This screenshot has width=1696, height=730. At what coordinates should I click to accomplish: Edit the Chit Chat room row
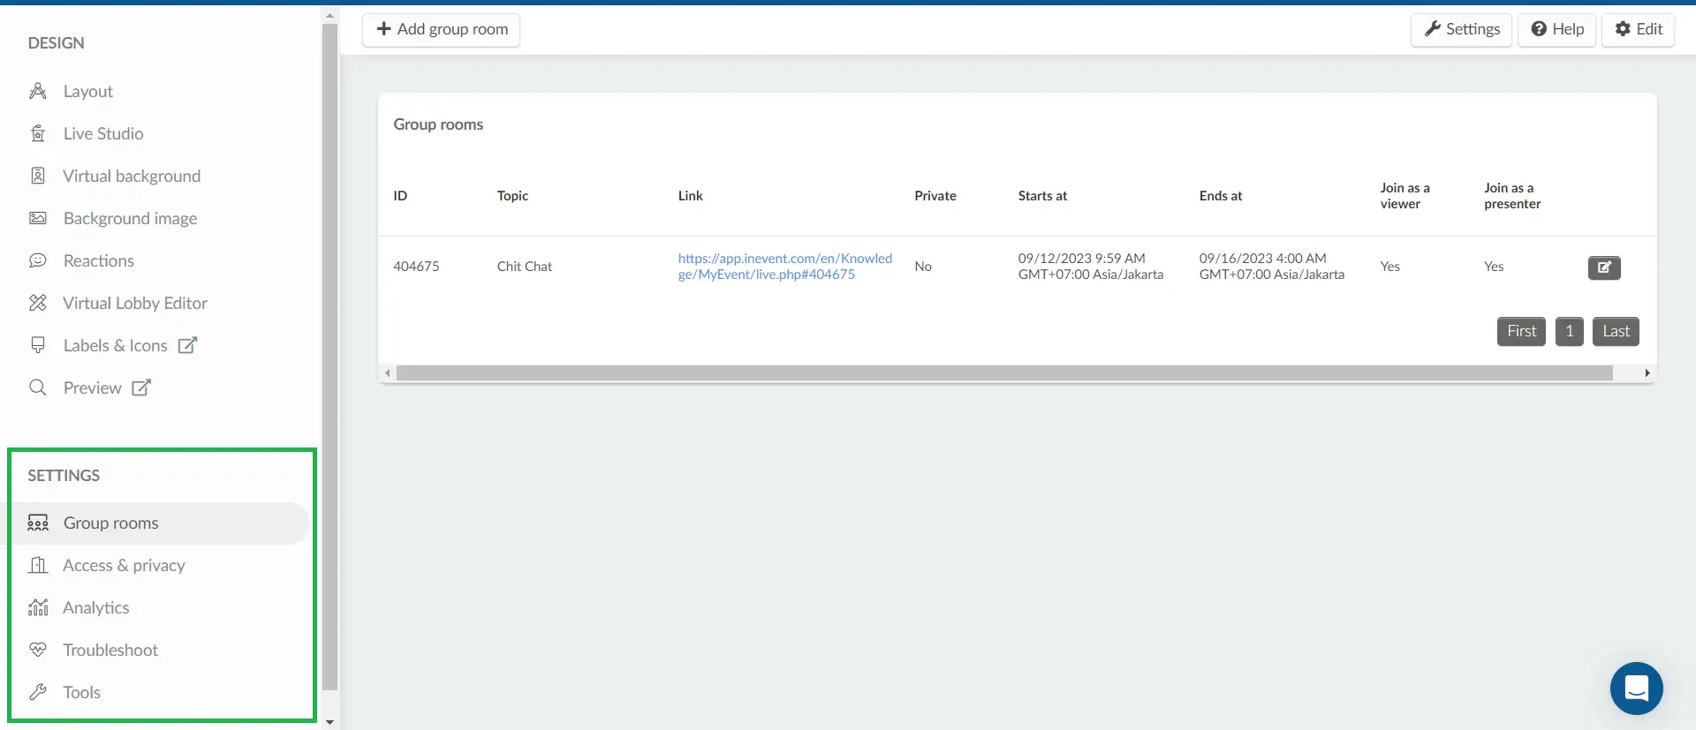(x=1604, y=267)
